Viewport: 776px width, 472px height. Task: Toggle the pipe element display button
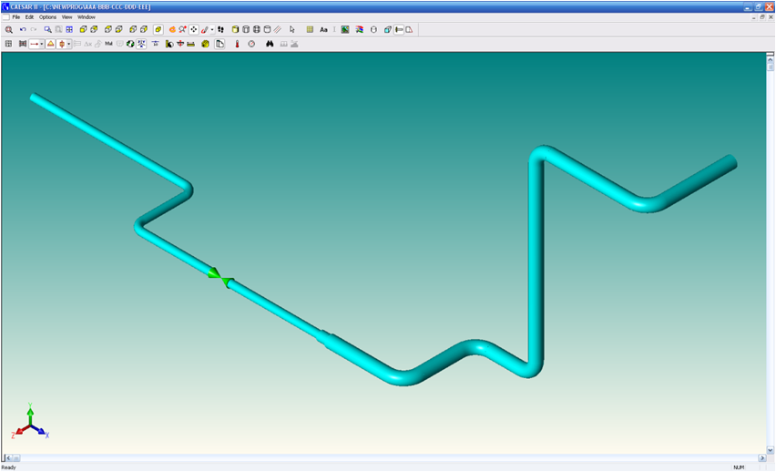point(399,30)
